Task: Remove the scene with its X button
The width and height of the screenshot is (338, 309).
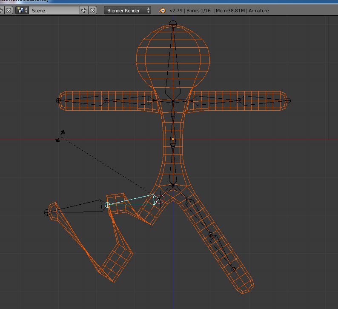Action: point(92,10)
